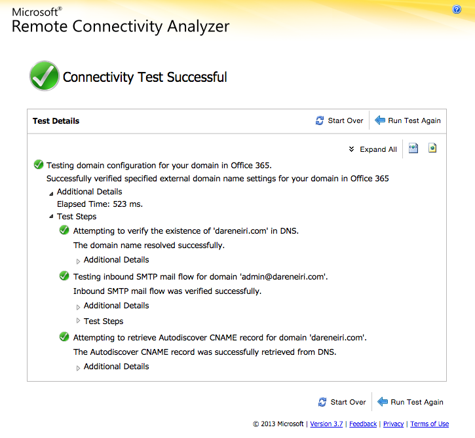This screenshot has width=475, height=438.
Task: Collapse the top-level Test Steps section
Action: point(51,217)
